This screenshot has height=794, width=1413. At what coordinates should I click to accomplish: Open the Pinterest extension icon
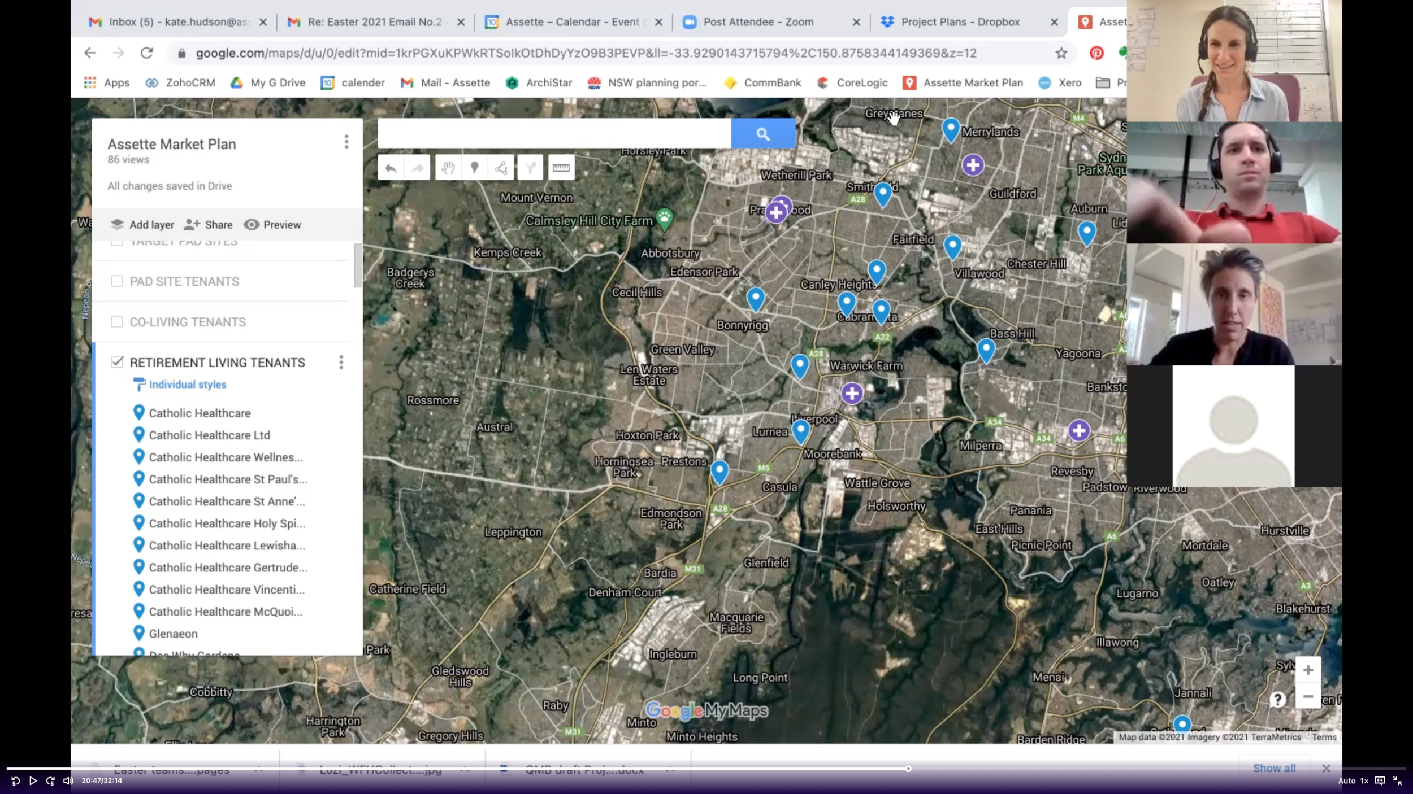[x=1096, y=53]
